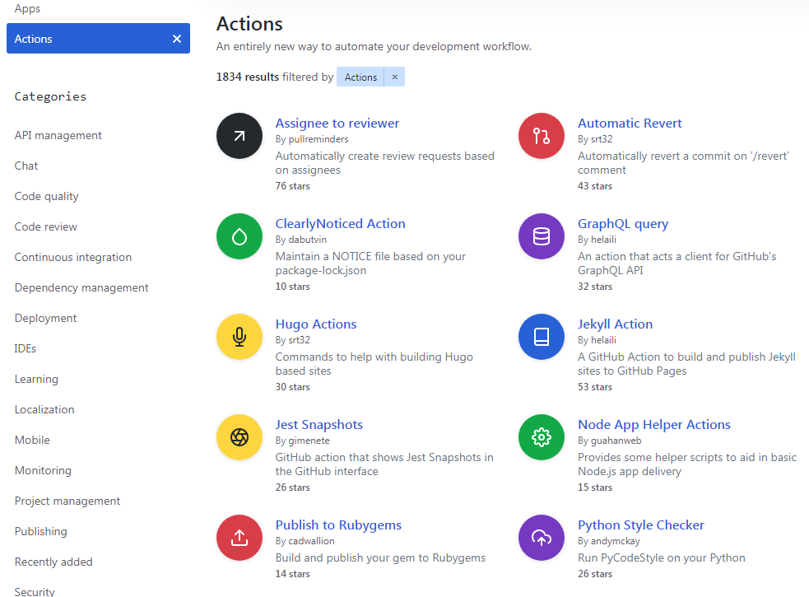
Task: Open the Jest Snapshots action
Action: 318,425
